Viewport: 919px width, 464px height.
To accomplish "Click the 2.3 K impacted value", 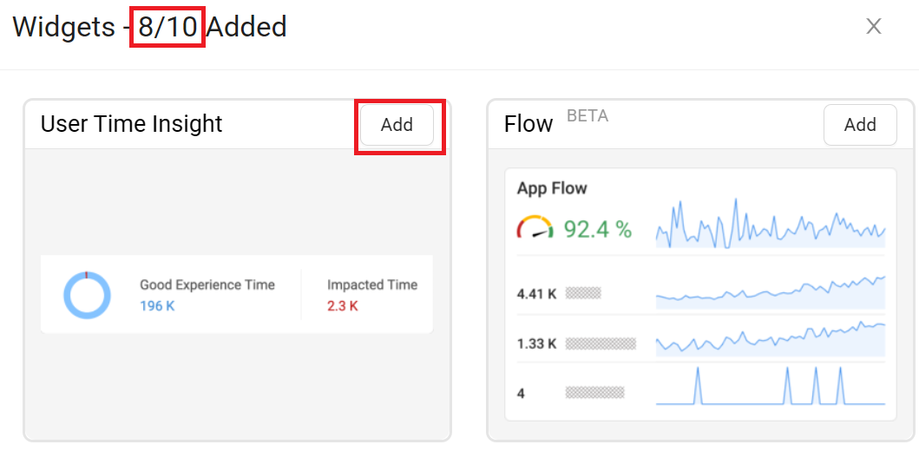I will (343, 305).
